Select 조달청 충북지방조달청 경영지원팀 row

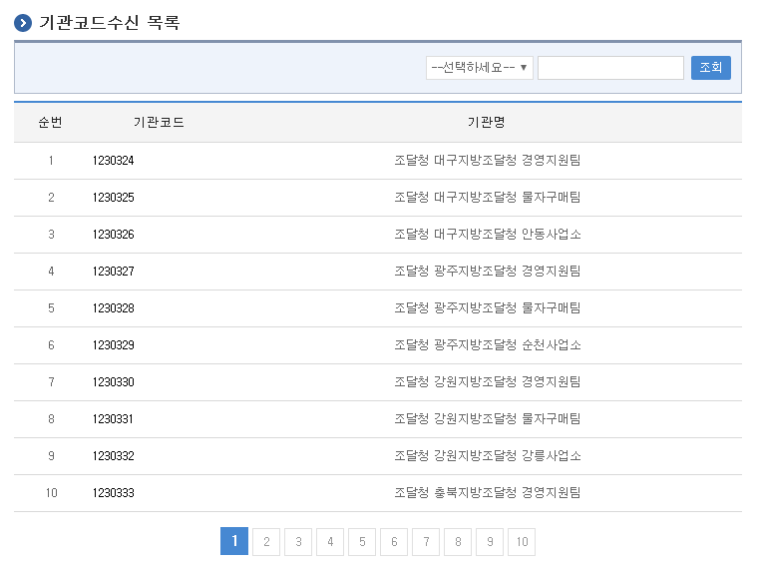coord(487,493)
